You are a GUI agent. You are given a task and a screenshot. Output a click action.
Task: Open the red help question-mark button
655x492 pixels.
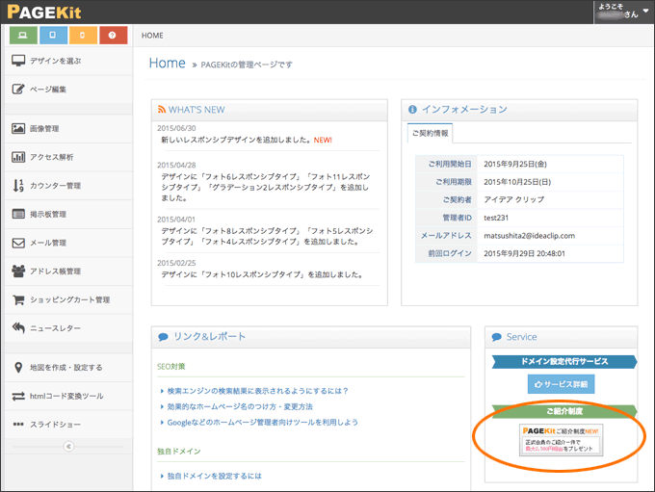point(114,35)
